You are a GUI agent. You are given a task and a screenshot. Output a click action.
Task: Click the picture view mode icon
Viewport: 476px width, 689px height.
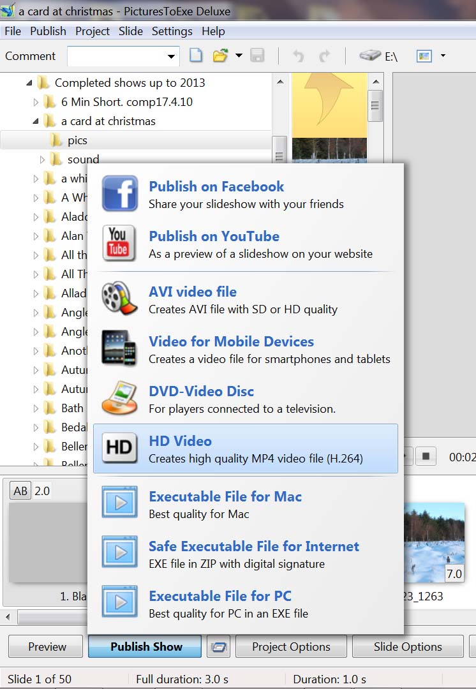(424, 56)
